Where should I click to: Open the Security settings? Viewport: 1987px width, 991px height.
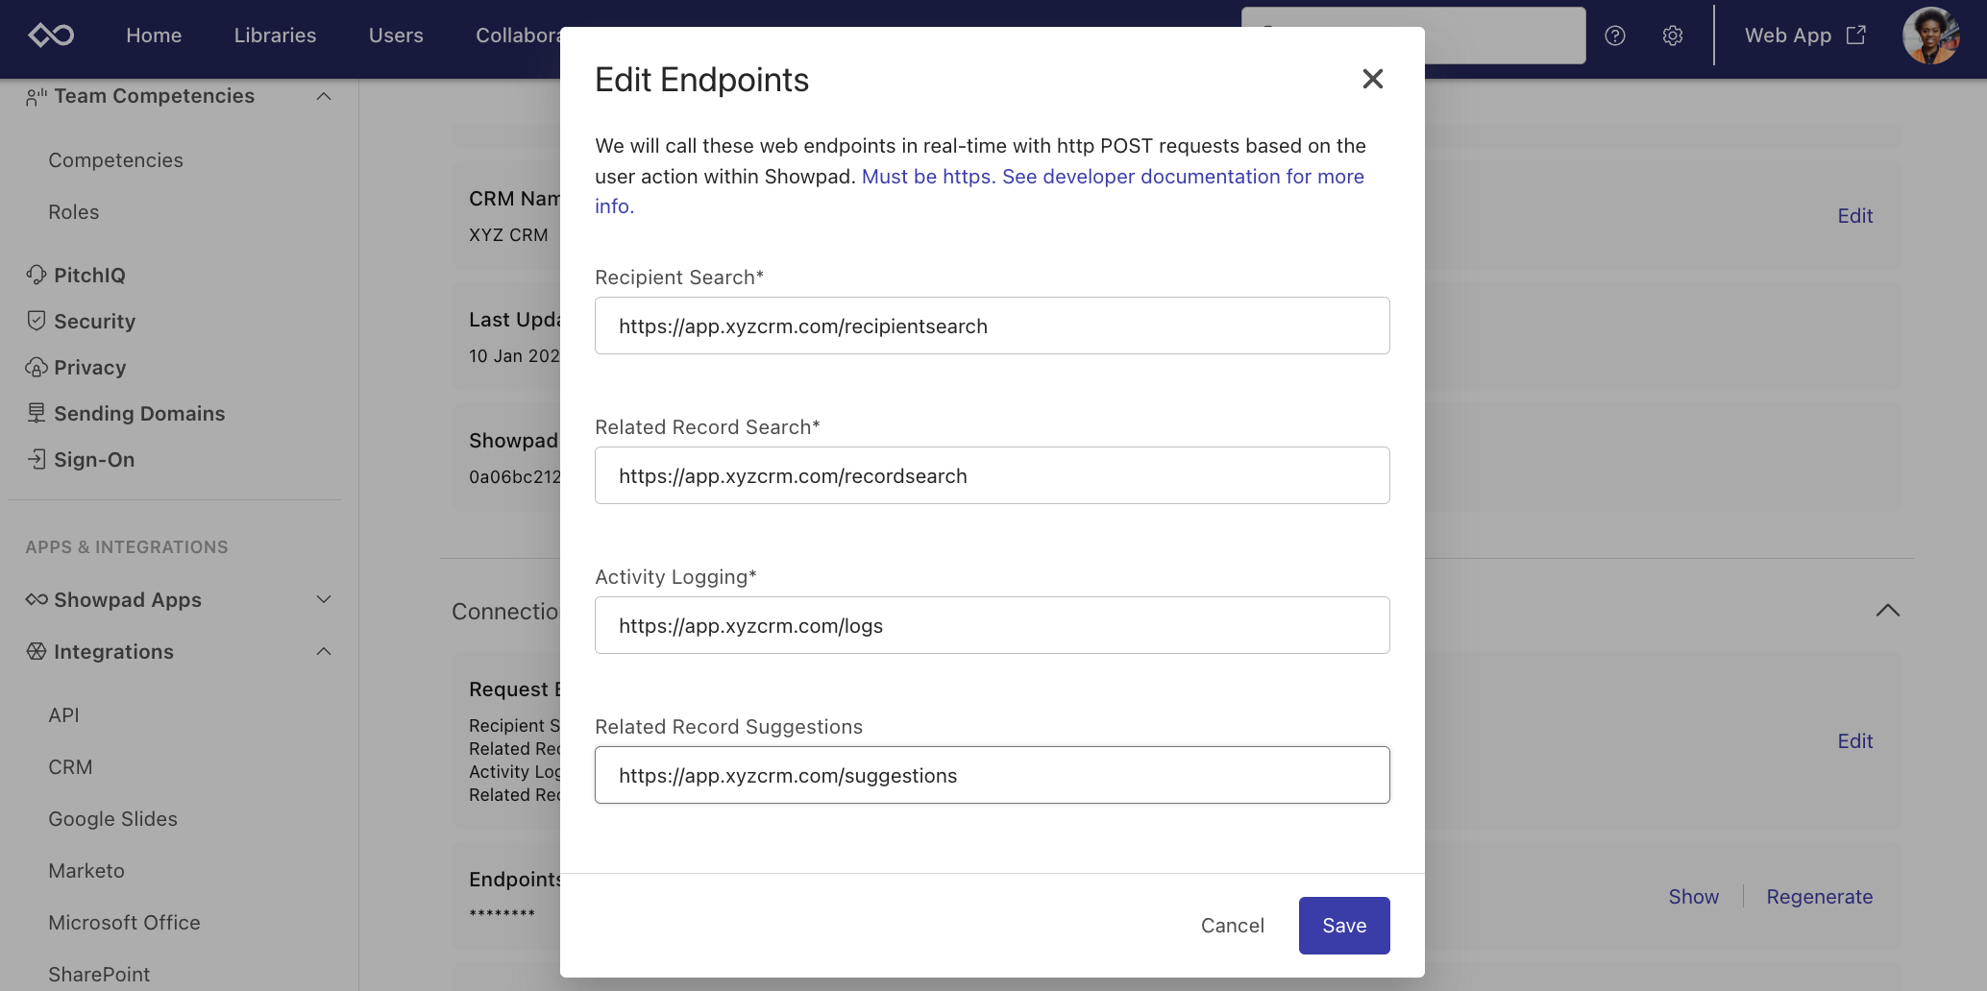click(x=94, y=321)
